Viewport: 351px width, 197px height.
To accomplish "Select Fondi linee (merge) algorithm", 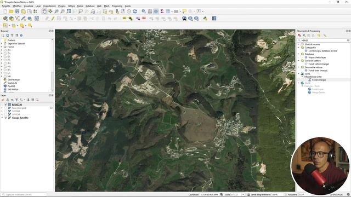I will [x=318, y=71].
